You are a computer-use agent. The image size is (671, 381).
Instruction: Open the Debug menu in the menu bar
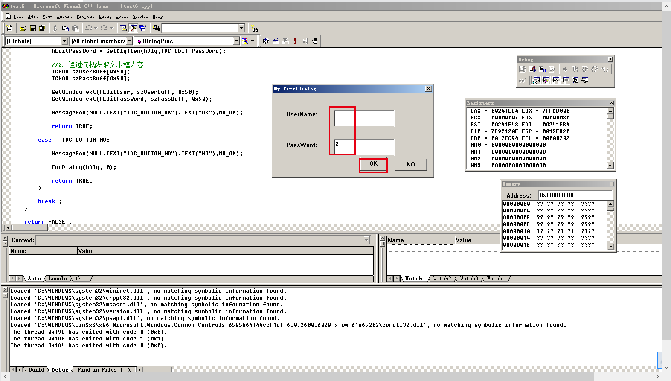(105, 16)
